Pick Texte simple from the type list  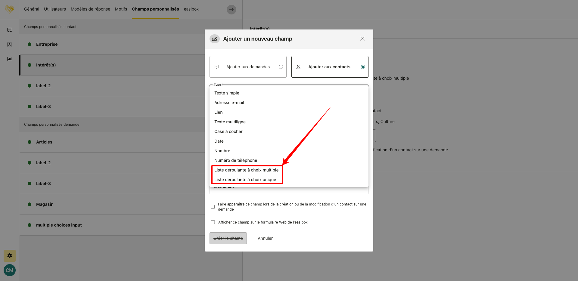coord(227,93)
